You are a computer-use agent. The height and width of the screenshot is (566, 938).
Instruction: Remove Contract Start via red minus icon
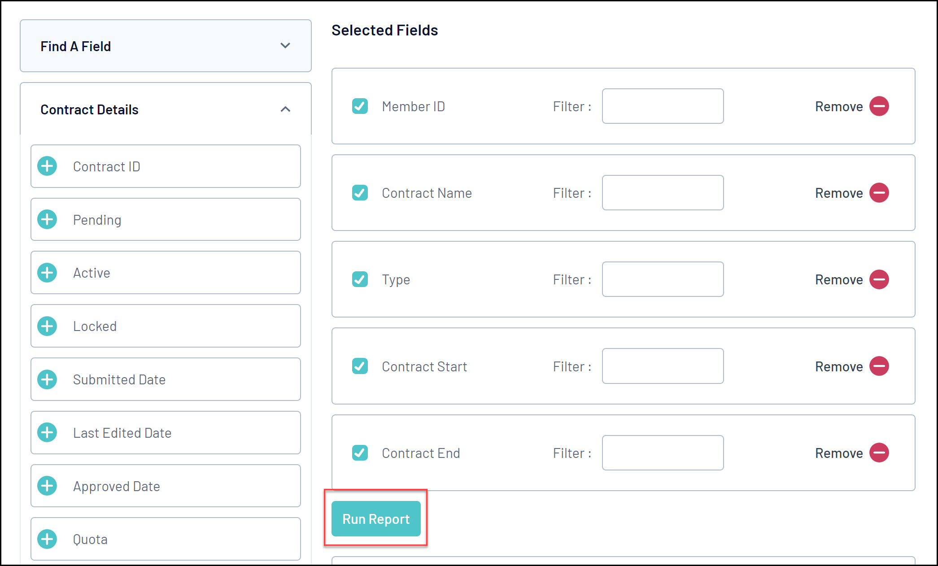(879, 366)
